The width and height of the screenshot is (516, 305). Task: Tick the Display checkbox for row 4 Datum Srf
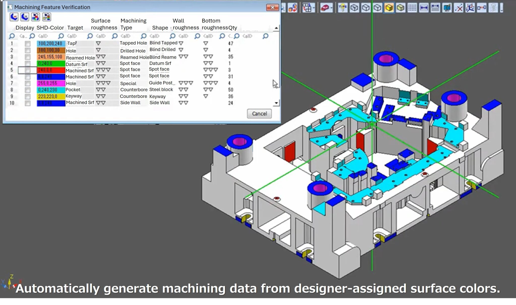pos(27,63)
